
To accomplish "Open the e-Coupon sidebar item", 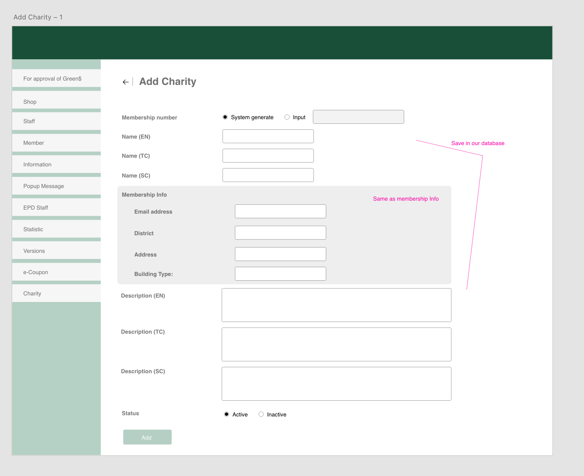I will pos(56,272).
